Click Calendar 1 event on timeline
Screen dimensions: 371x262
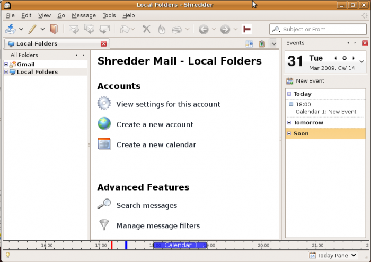pyautogui.click(x=181, y=245)
